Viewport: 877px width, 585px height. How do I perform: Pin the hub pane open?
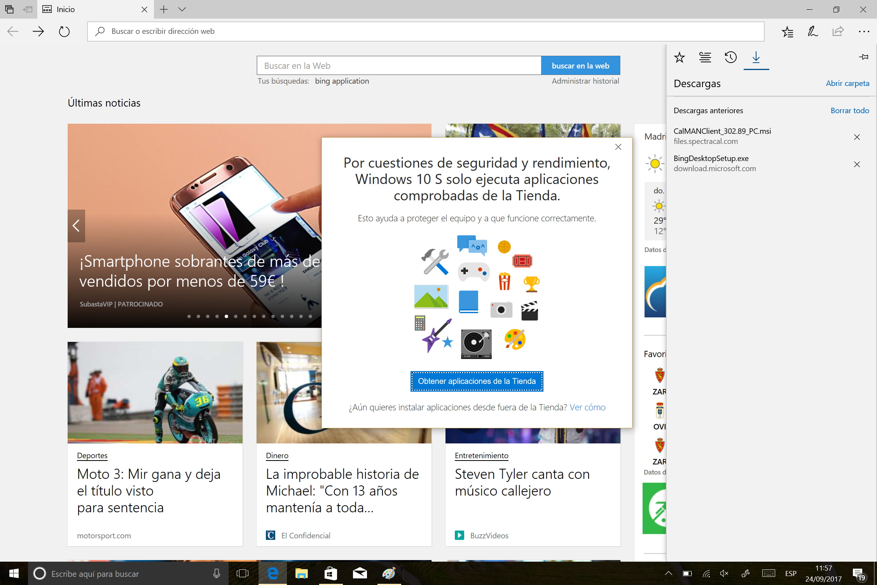point(863,57)
